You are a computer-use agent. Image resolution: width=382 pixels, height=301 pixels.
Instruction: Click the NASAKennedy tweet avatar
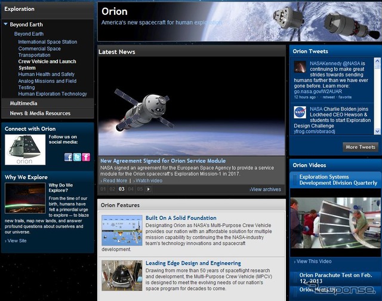pos(300,67)
